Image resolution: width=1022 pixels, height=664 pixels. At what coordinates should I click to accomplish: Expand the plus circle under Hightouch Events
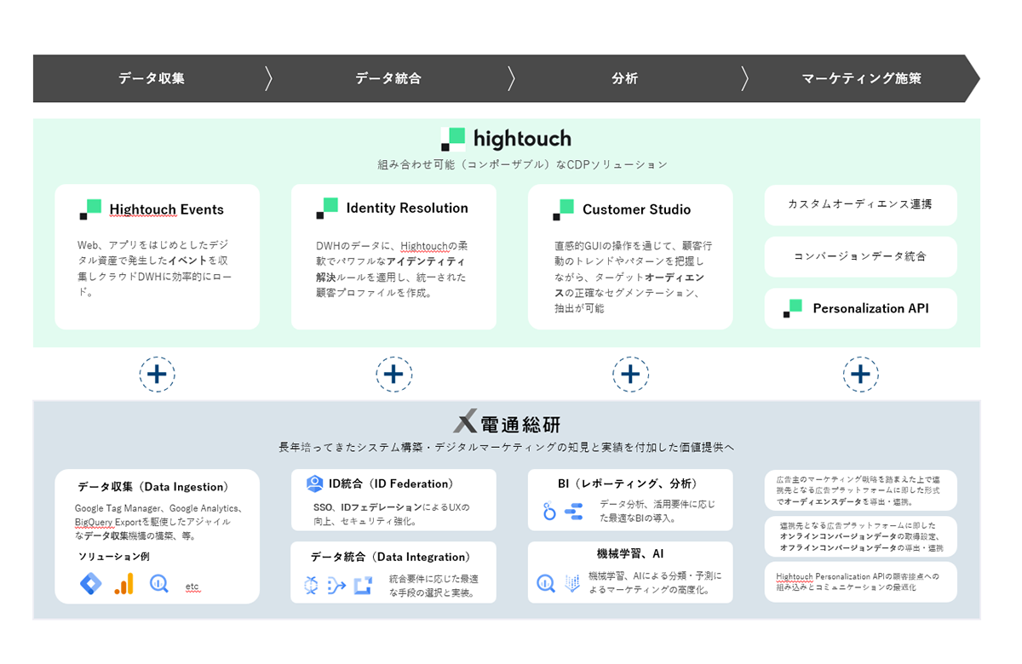158,374
